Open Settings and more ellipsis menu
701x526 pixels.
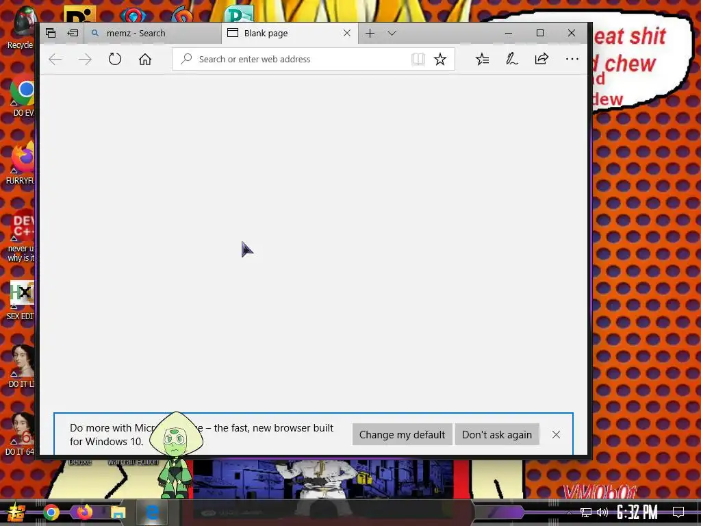tap(572, 59)
